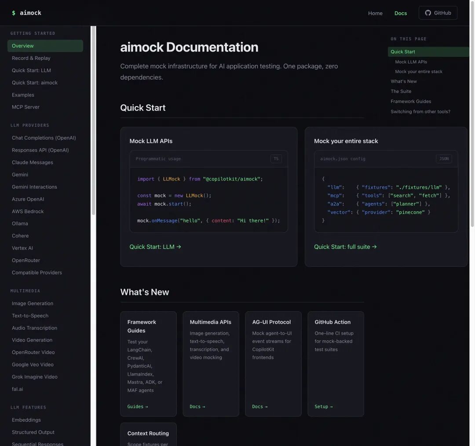
Task: Open OpenRouter provider page
Action: (x=45, y=260)
